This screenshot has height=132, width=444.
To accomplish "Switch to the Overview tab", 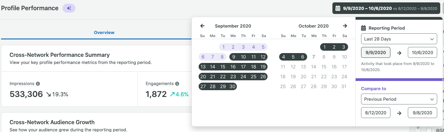I will click(x=104, y=33).
